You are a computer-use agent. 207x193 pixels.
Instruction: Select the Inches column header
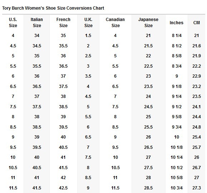177,23
